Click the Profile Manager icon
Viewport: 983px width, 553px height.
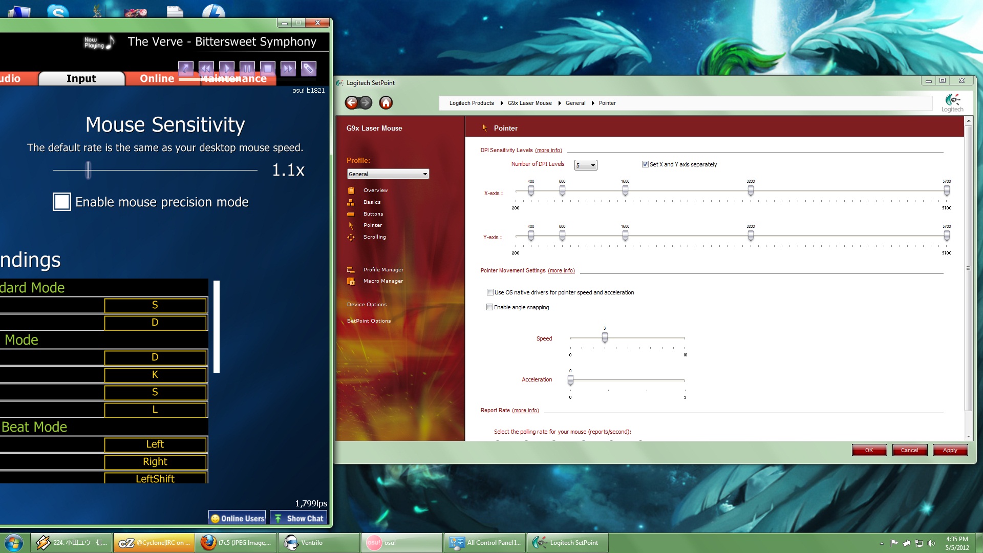pyautogui.click(x=351, y=270)
